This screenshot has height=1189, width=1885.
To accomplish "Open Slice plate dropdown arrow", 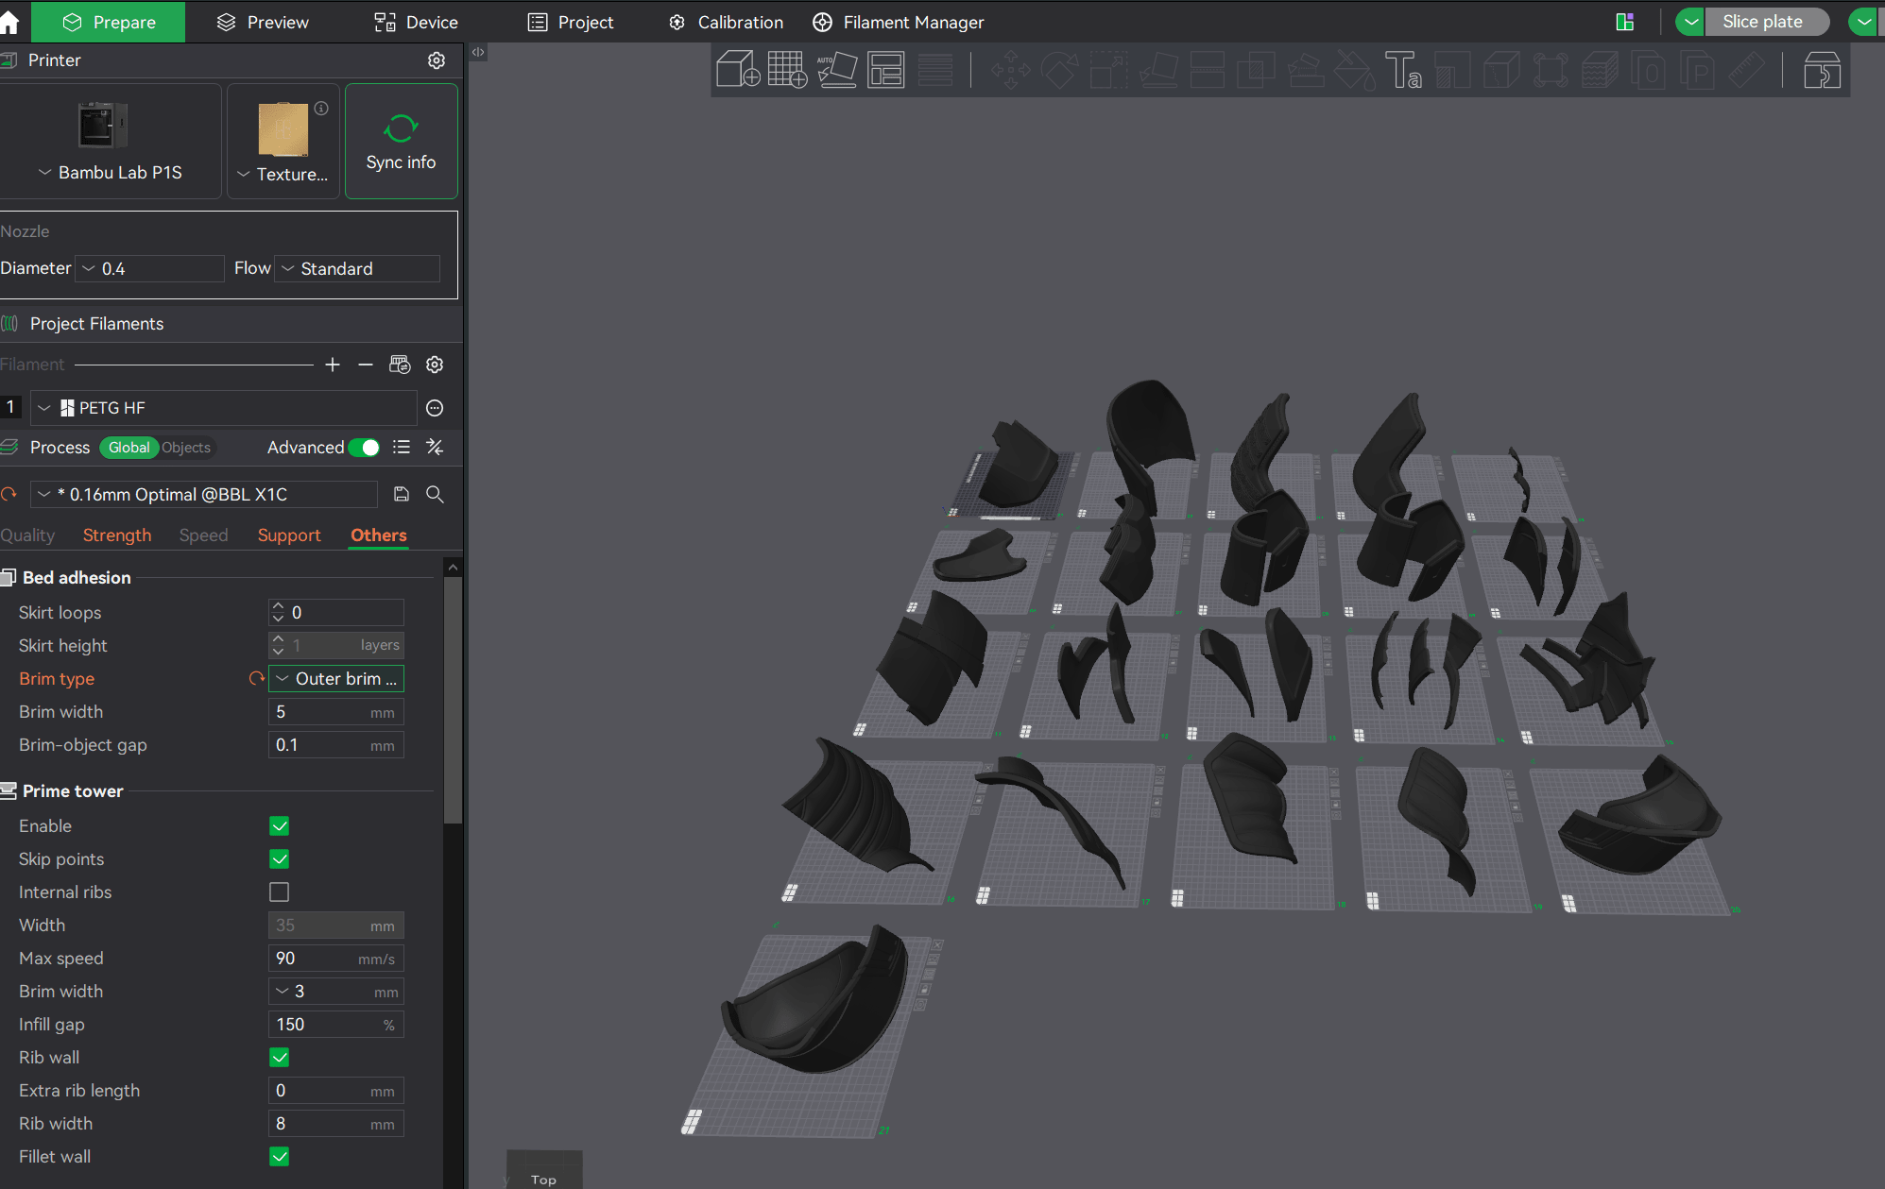I will click(1690, 22).
